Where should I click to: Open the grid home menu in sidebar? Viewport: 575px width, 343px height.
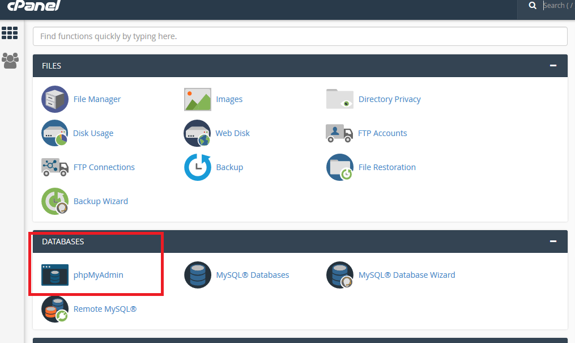tap(10, 33)
